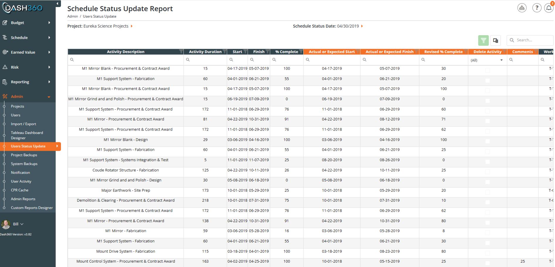This screenshot has height=267, width=555.
Task: Open filter funnel on Actual or Expected Finish
Action: pyautogui.click(x=417, y=52)
